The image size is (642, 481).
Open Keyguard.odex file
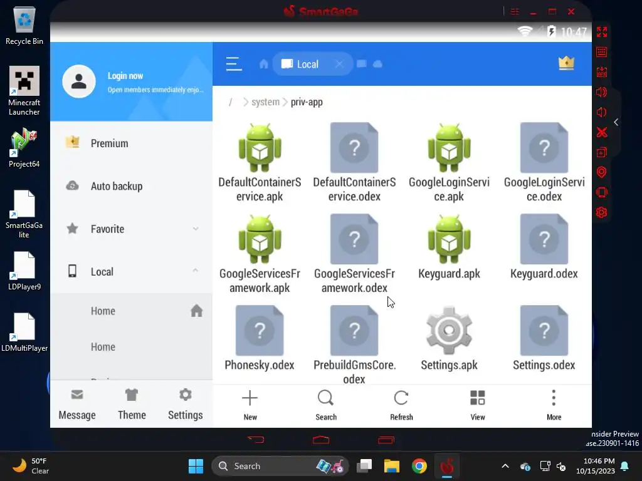(x=544, y=247)
